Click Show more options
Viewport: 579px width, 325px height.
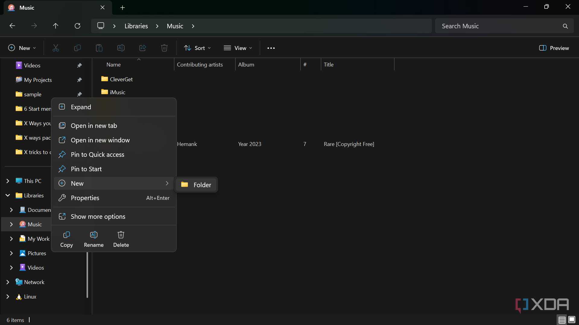tap(114, 216)
